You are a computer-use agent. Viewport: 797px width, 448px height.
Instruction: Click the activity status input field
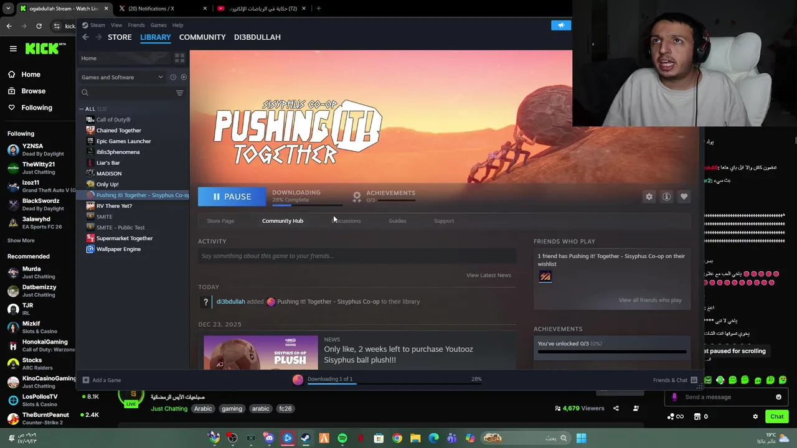(x=357, y=256)
